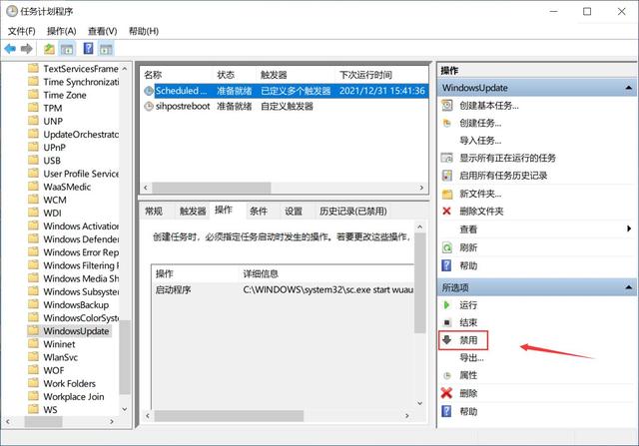Switch to the 触发器 tab

[193, 211]
